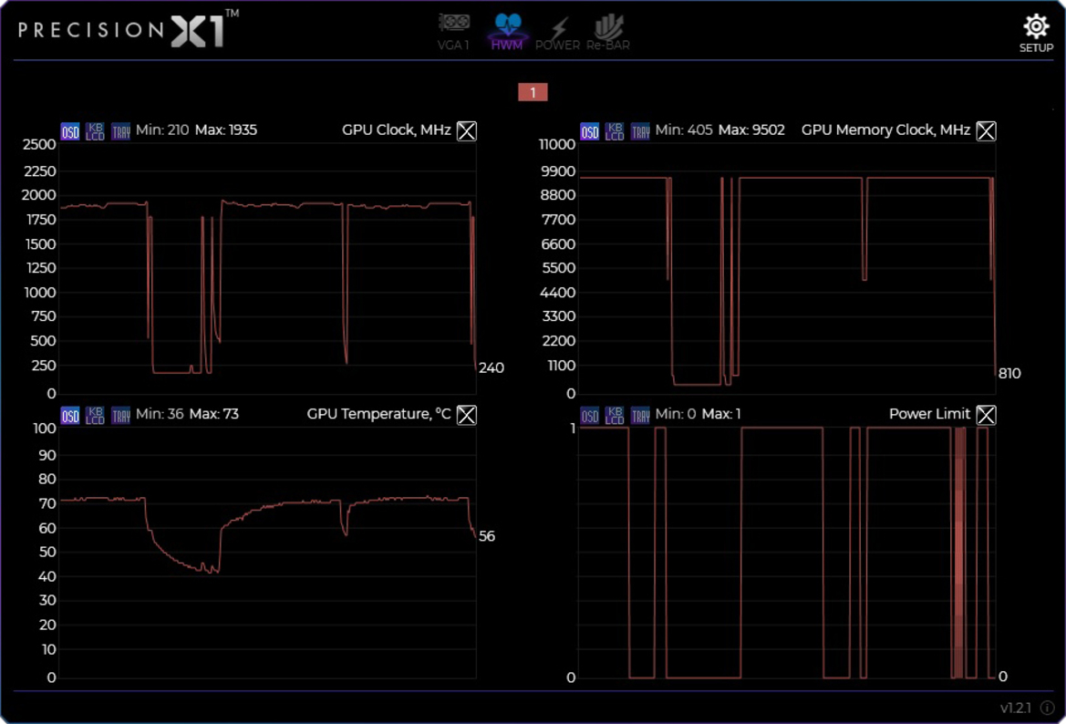Image resolution: width=1066 pixels, height=724 pixels.
Task: Click the red GPU 1 selector button
Action: coord(533,92)
